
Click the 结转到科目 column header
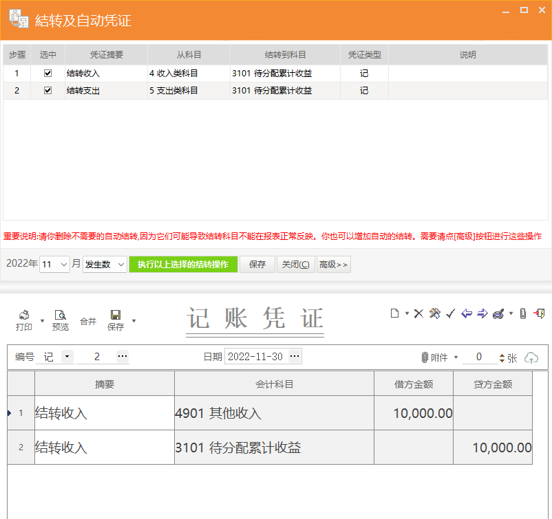(285, 54)
